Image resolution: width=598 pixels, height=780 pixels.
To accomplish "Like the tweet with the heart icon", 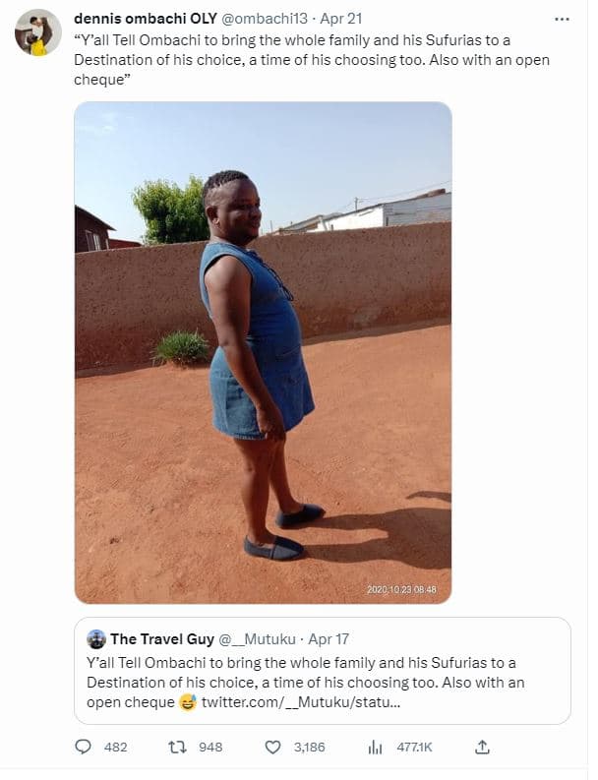I will point(273,748).
